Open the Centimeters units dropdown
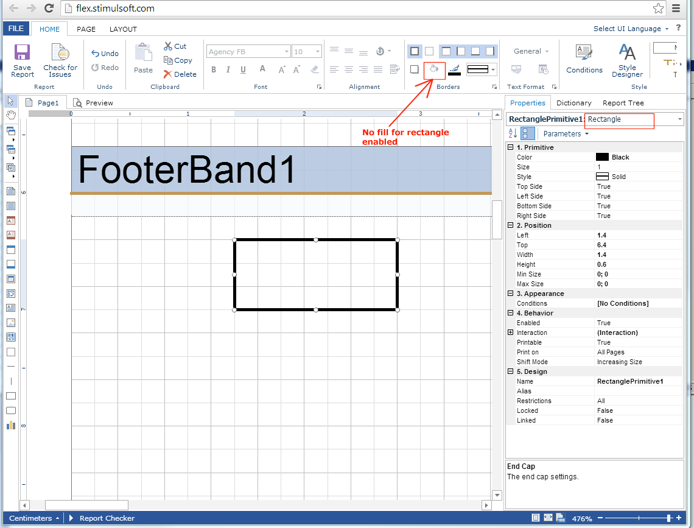 tap(34, 518)
